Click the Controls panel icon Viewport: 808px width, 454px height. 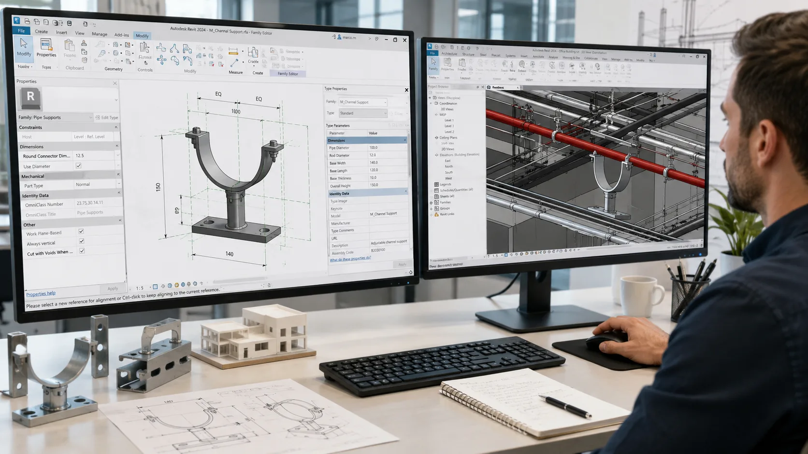(x=144, y=47)
